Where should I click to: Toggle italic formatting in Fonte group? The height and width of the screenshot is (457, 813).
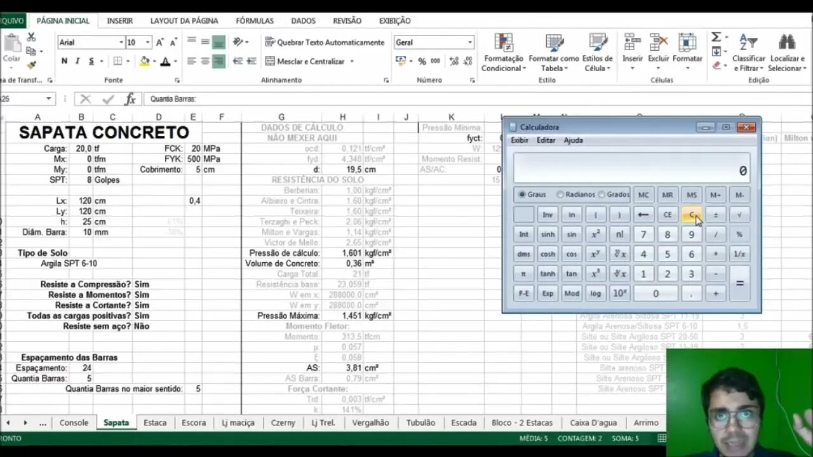tap(77, 61)
